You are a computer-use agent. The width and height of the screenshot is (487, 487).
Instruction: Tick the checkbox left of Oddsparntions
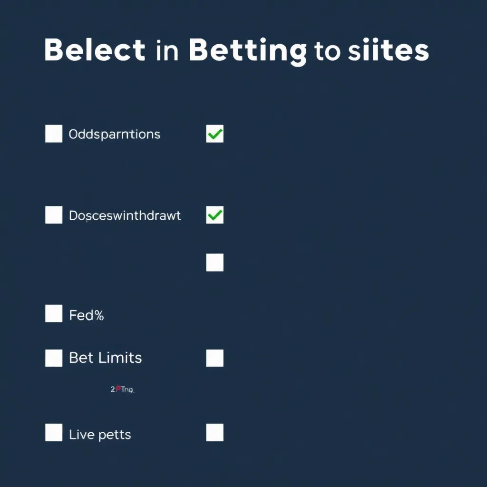click(54, 134)
